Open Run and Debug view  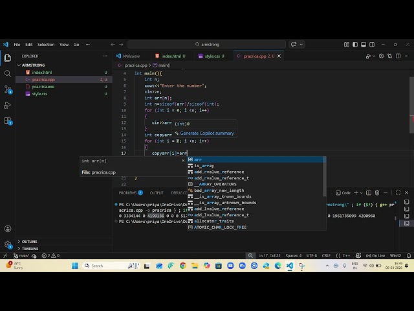coord(8,105)
